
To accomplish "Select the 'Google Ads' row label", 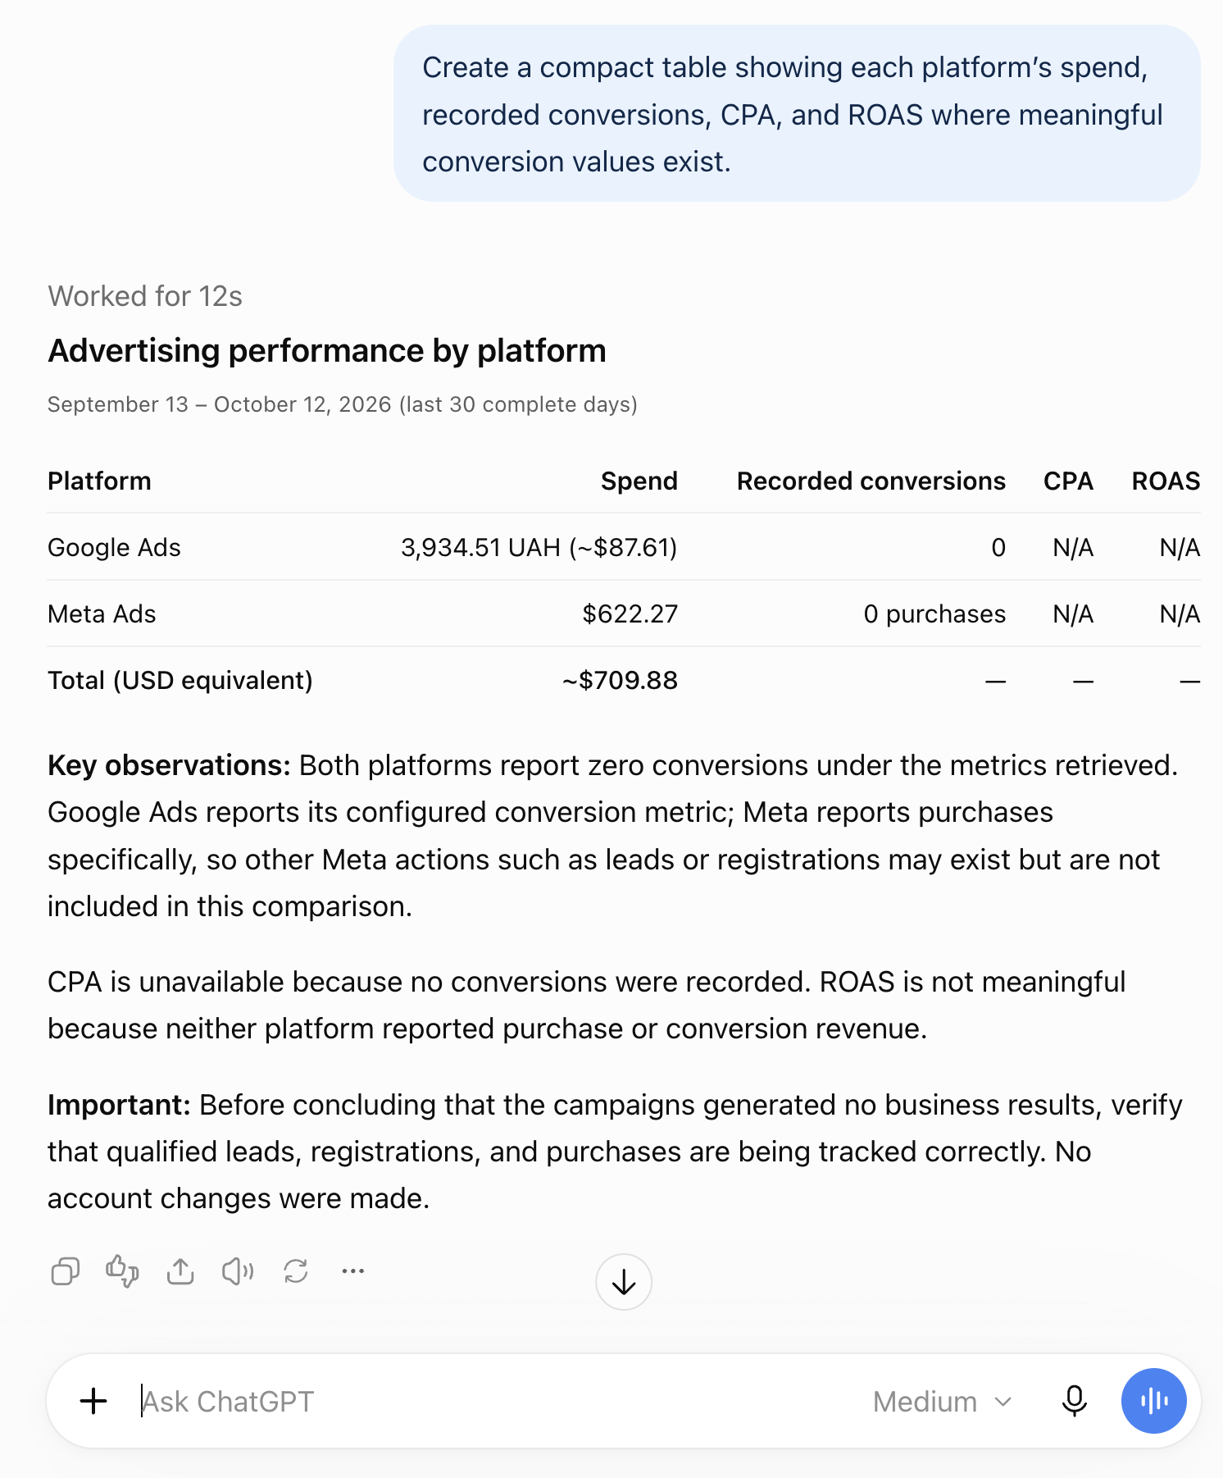I will (114, 547).
